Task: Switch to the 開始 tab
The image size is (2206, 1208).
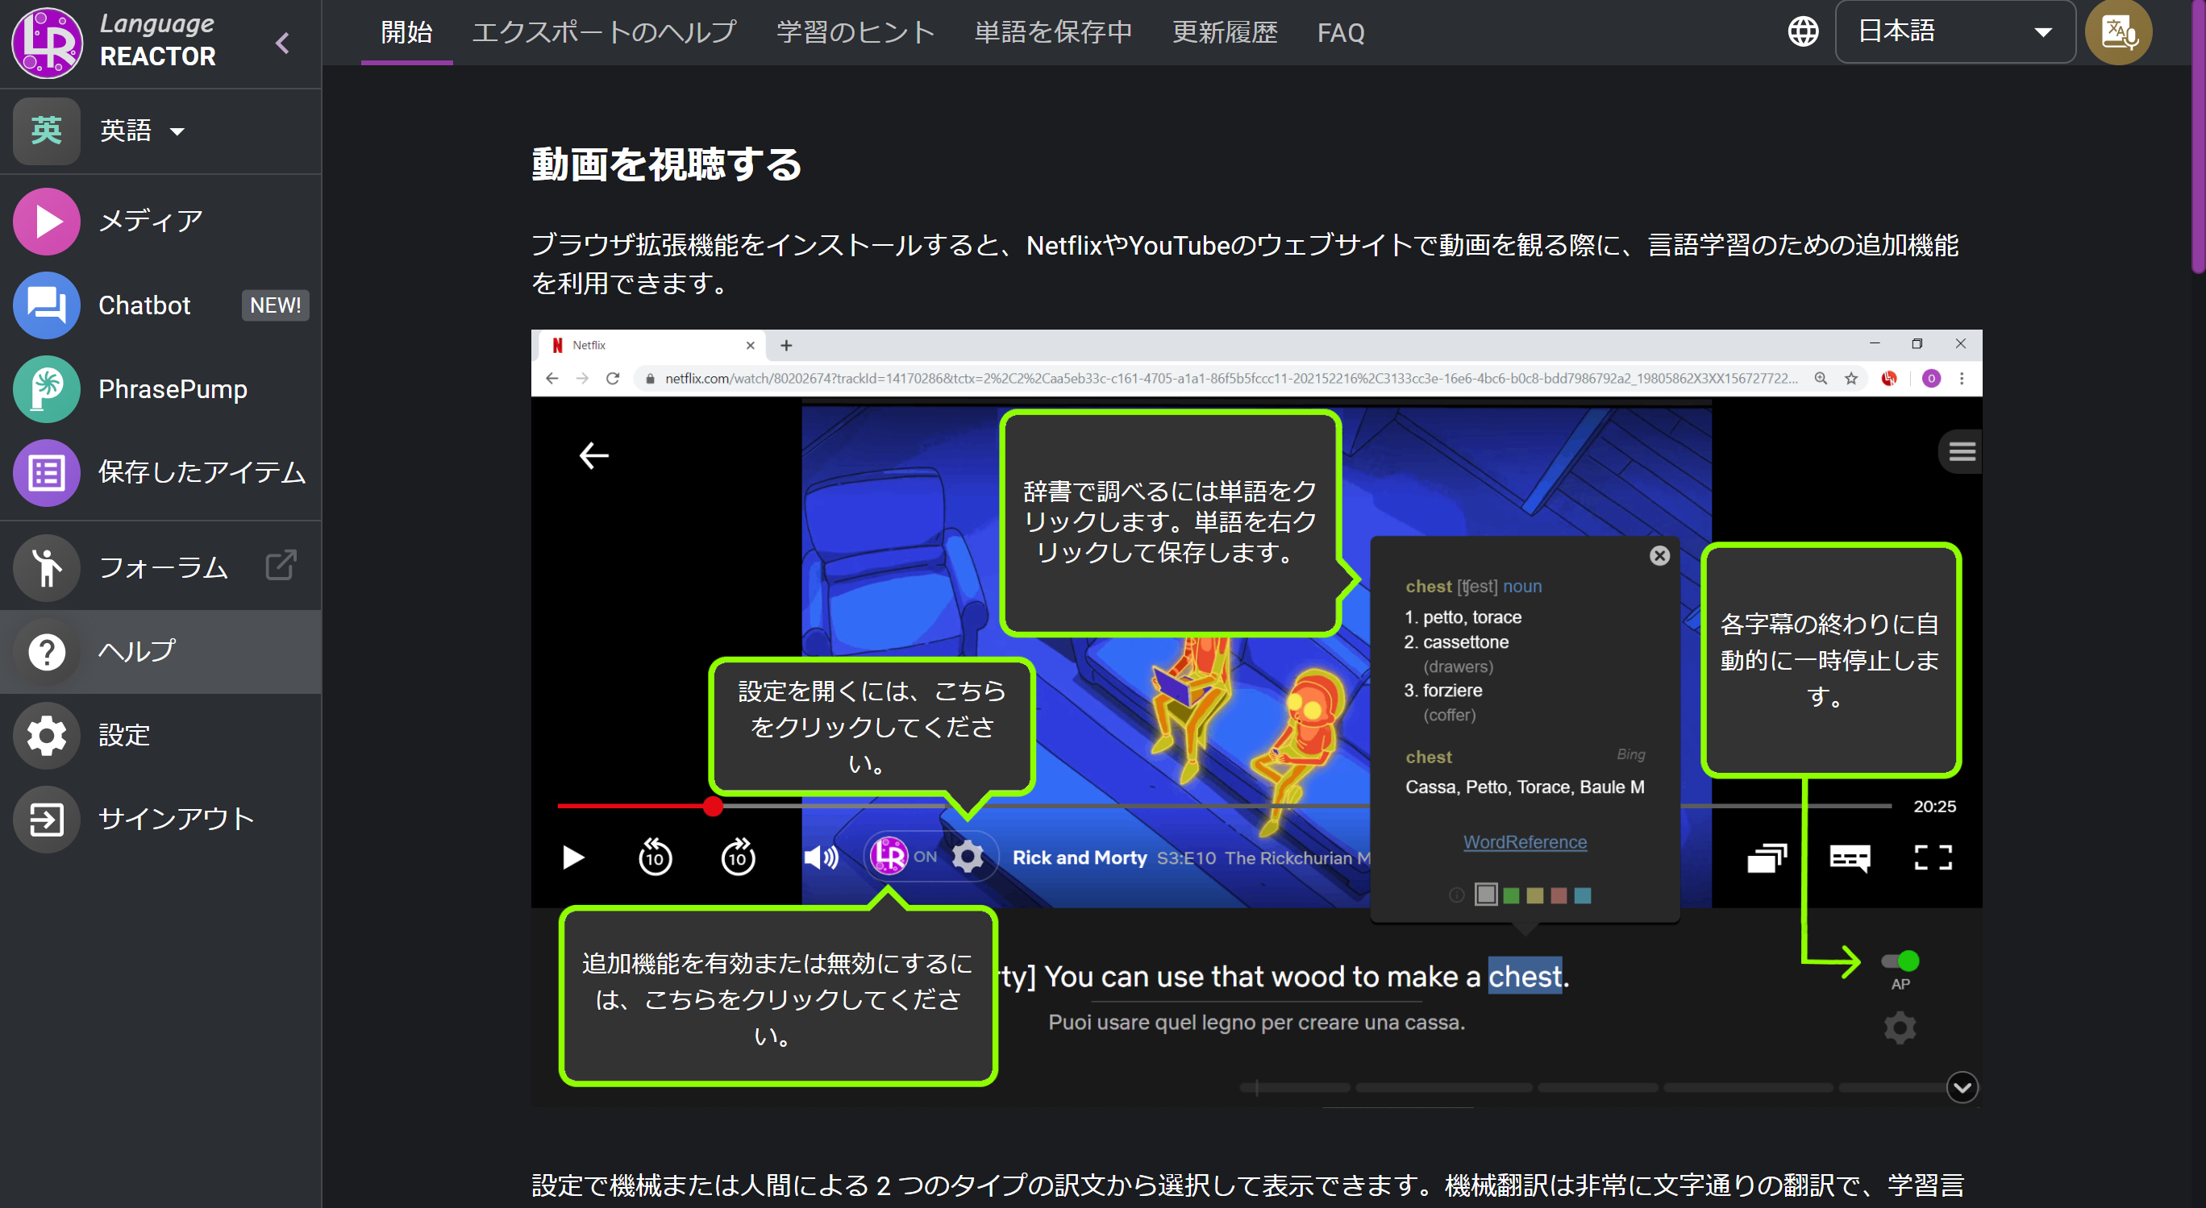Action: click(407, 32)
